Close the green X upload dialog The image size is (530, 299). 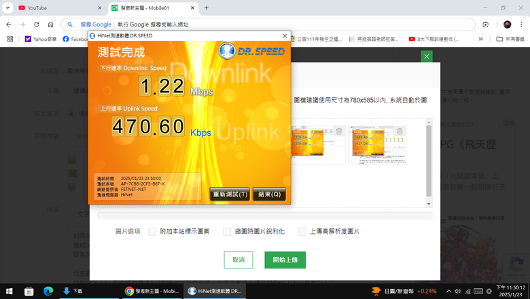pyautogui.click(x=427, y=56)
